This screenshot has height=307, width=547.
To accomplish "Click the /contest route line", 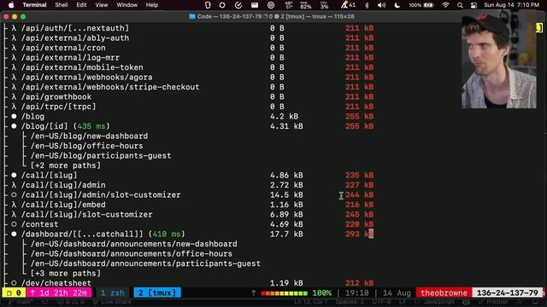I will 40,224.
